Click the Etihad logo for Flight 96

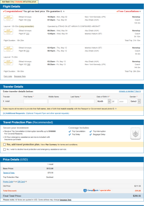coord(8,49)
